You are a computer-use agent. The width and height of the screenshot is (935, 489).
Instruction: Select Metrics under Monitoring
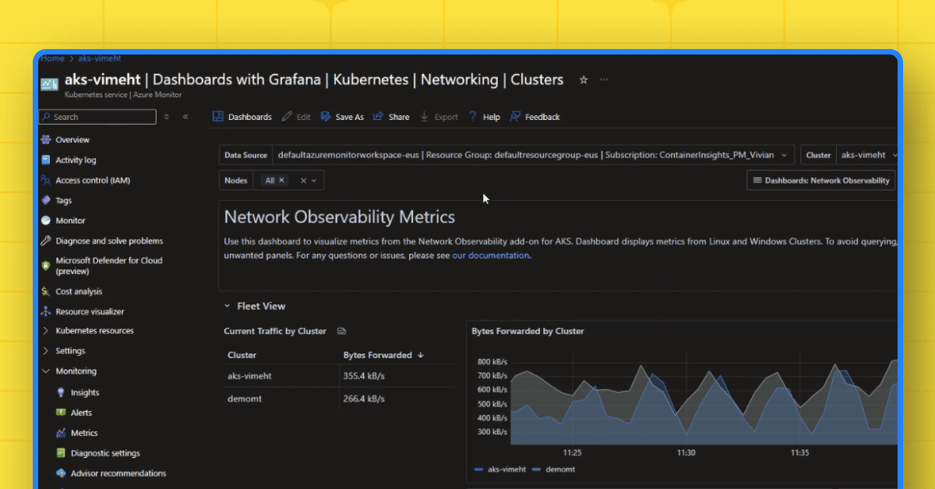point(84,433)
